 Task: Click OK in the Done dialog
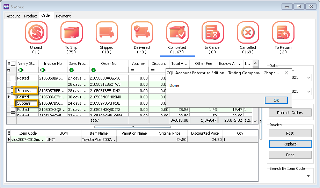click(276, 100)
